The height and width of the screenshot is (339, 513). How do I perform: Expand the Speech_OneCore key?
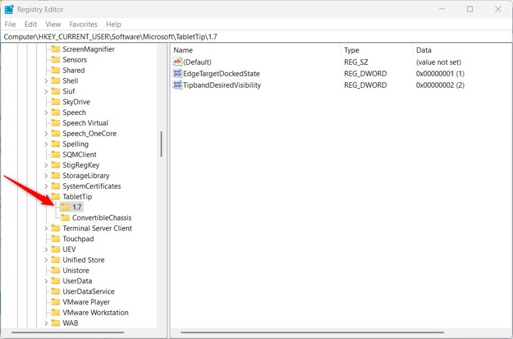[46, 134]
